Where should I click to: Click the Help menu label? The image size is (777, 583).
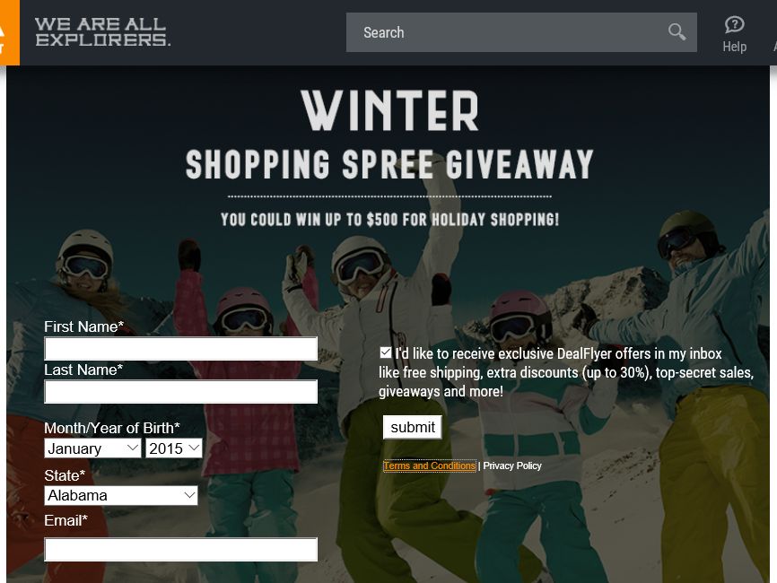click(x=735, y=47)
